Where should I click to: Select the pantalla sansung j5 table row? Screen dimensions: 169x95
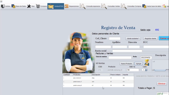click(98, 85)
